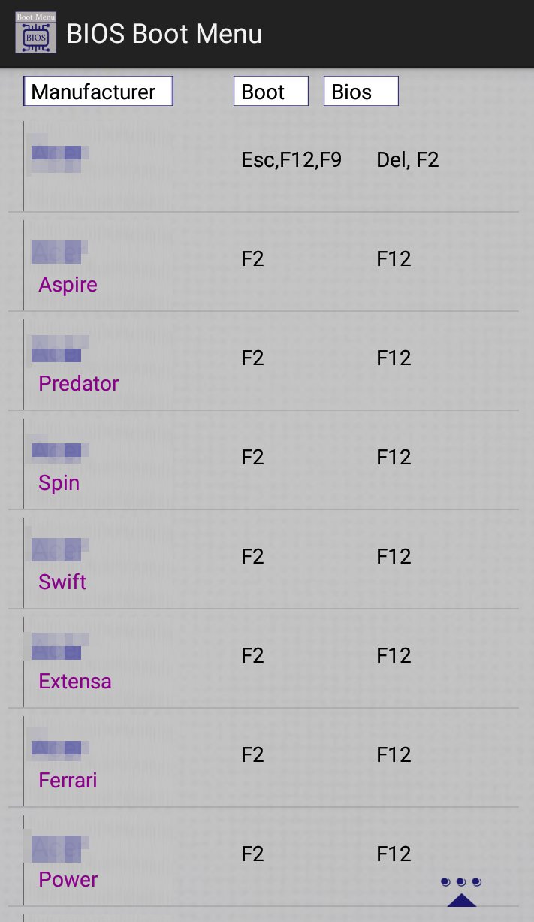Click the scroll-to-top triangle arrow

[x=461, y=899]
